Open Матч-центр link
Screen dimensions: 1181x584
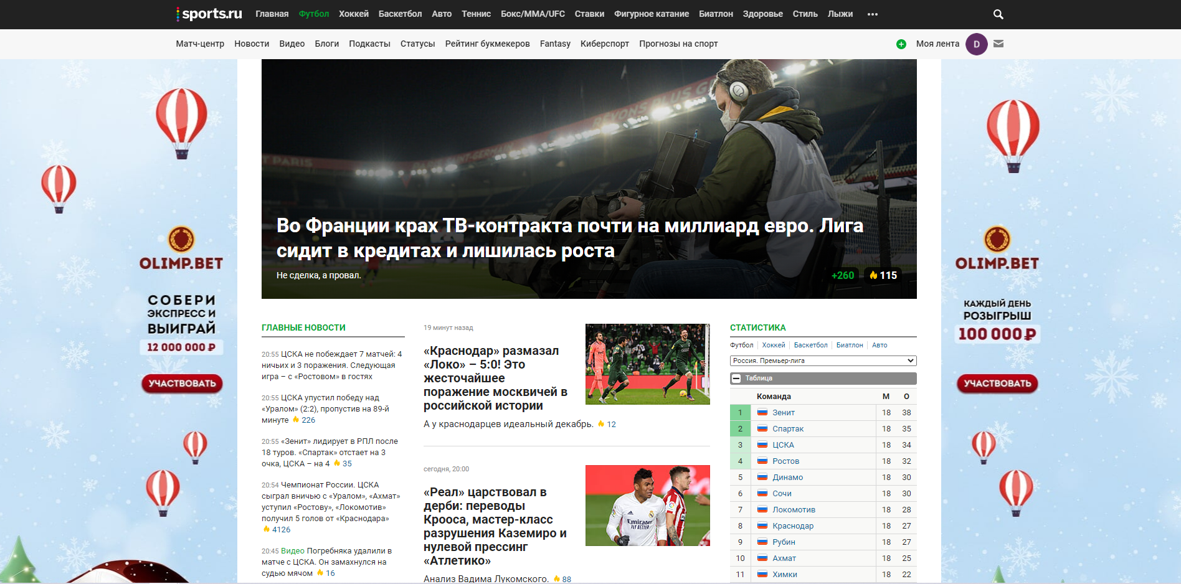pos(200,44)
